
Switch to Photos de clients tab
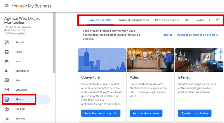(x=167, y=20)
